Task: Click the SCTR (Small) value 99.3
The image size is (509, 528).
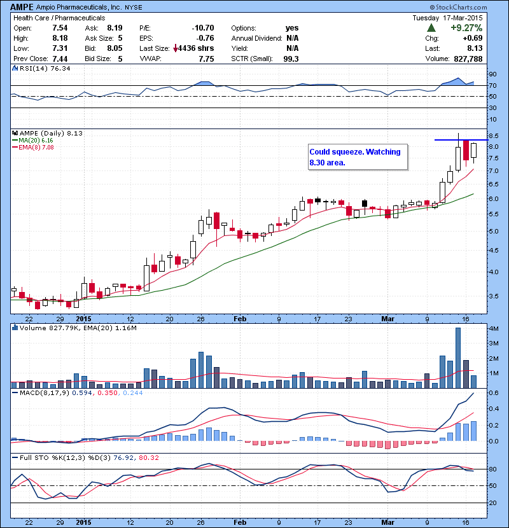Action: [x=291, y=59]
